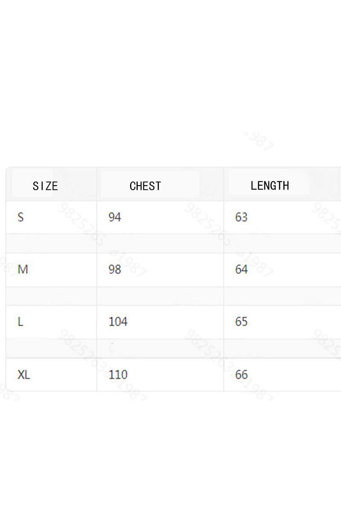Click the blank spacer cell below 64
Viewport: 341px width, 511px height.
pyautogui.click(x=281, y=296)
